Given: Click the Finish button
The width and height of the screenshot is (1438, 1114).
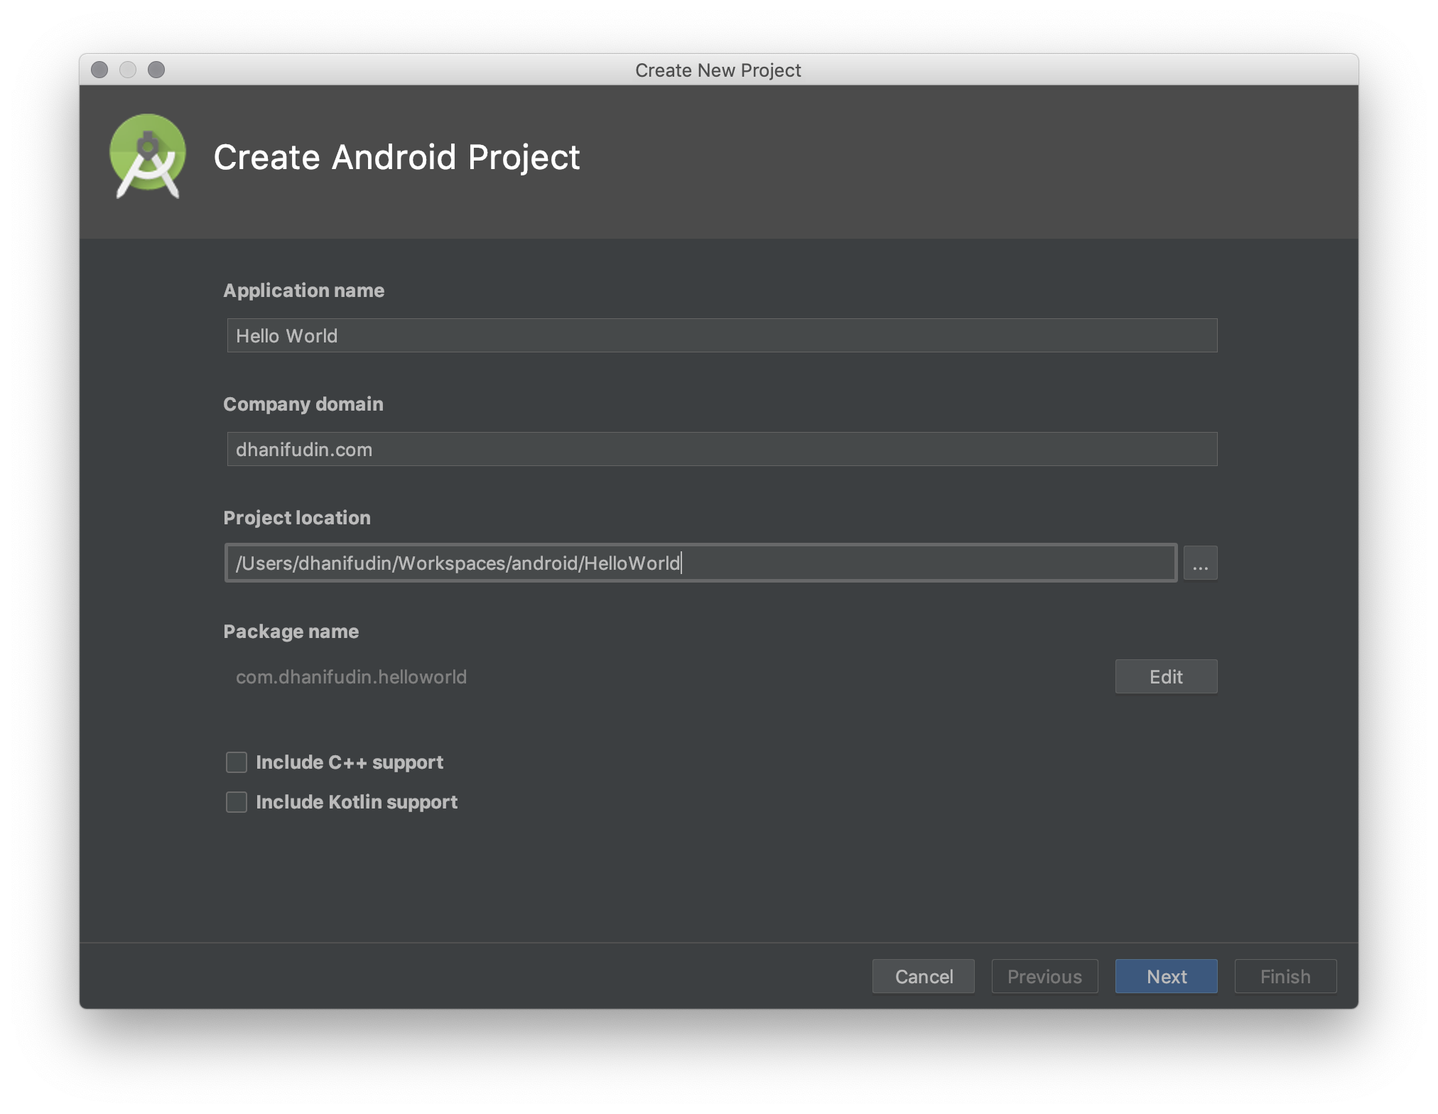Looking at the screenshot, I should point(1285,977).
